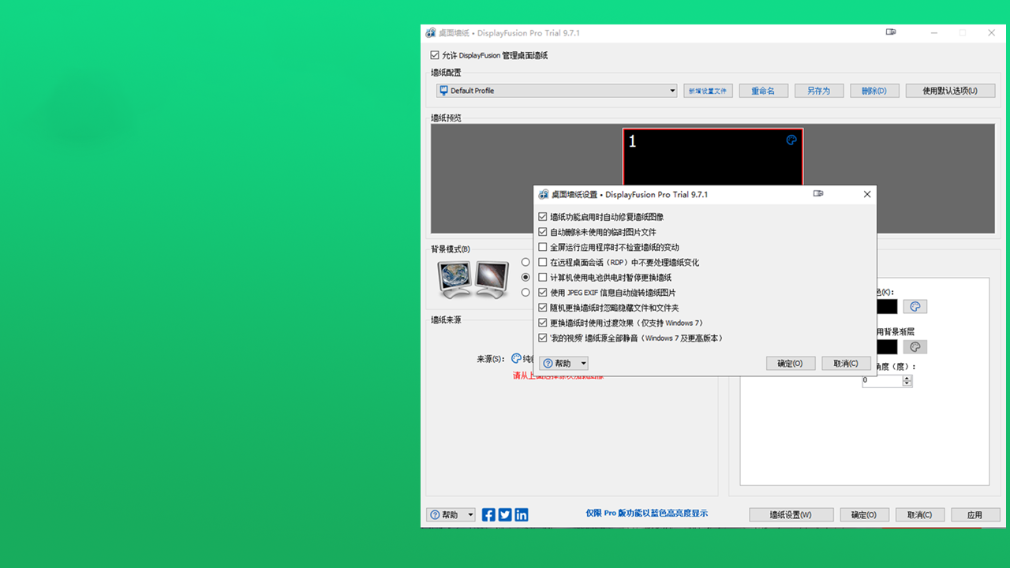
Task: Uncheck 使用 JPEG EXIF 信息自动旋转墙纸图片
Action: [x=543, y=293]
